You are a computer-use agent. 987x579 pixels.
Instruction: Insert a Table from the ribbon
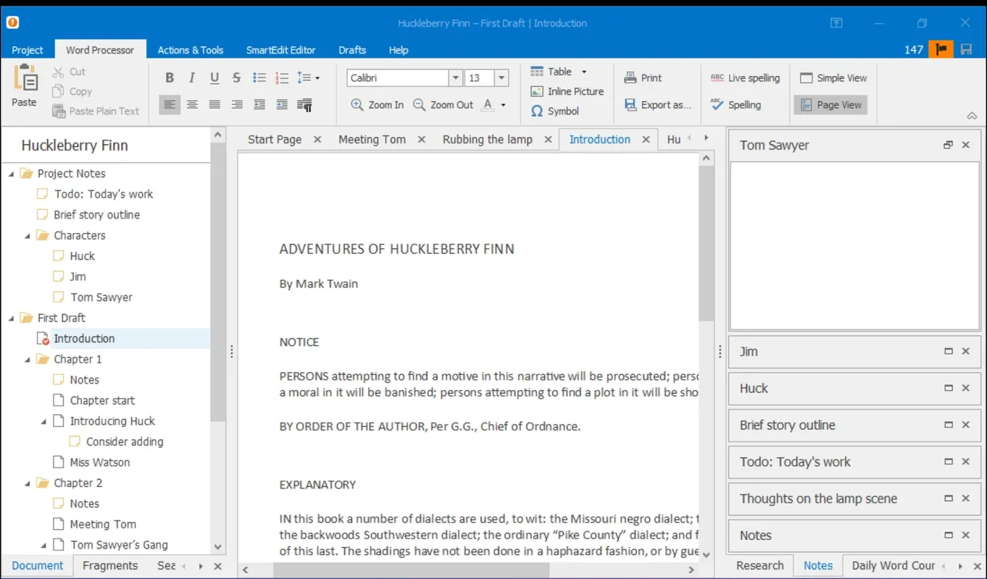[x=551, y=72]
